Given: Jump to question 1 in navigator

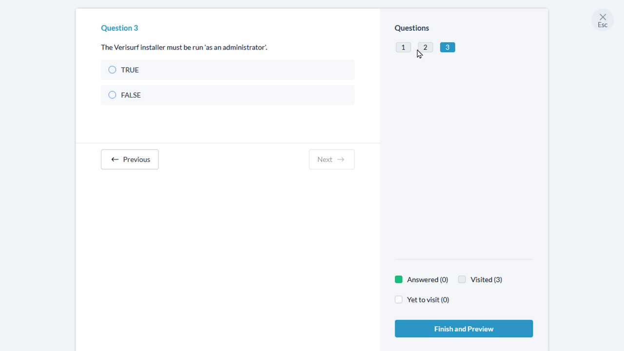Looking at the screenshot, I should point(403,47).
